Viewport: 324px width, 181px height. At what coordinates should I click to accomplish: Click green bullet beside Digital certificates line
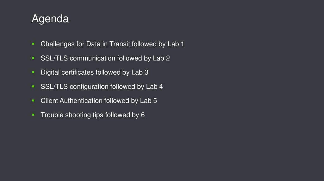pos(33,72)
